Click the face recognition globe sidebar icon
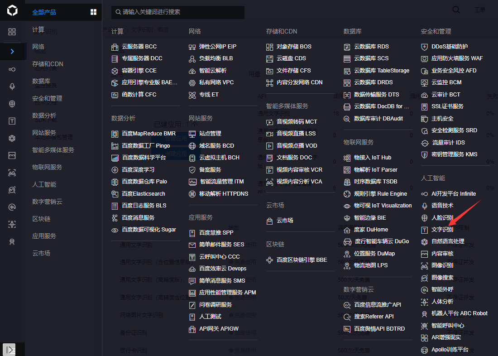The width and height of the screenshot is (498, 356). point(12,104)
